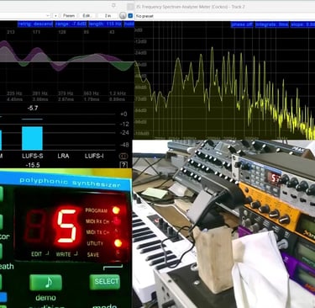Click the red digit 5 synth display
The height and width of the screenshot is (308, 315).
click(66, 226)
